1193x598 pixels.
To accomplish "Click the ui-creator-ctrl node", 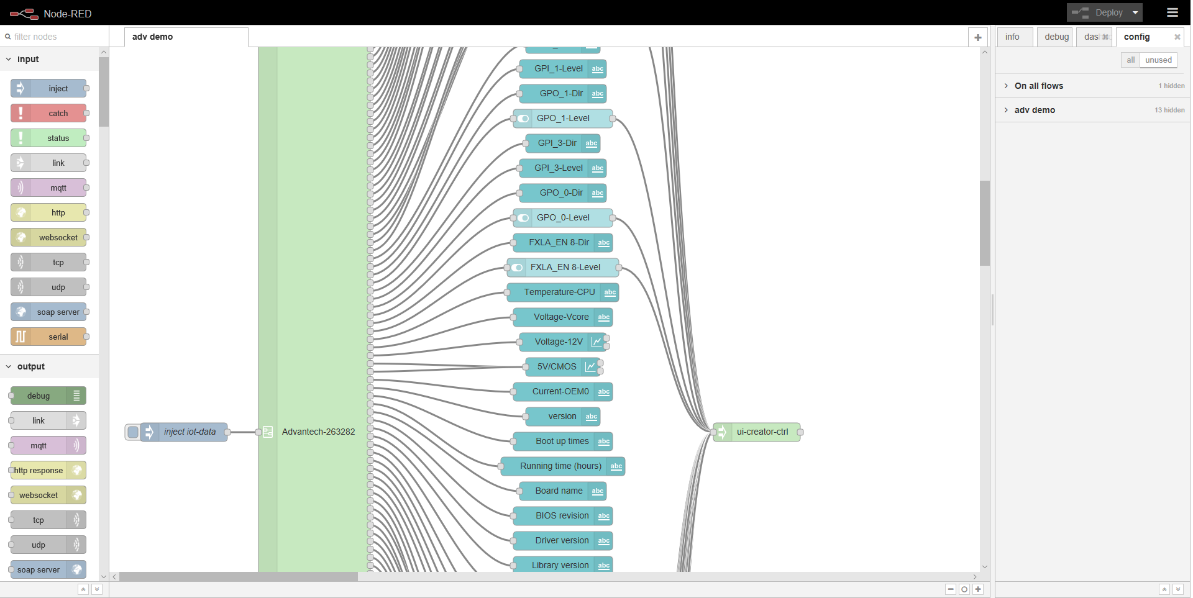I will [762, 432].
